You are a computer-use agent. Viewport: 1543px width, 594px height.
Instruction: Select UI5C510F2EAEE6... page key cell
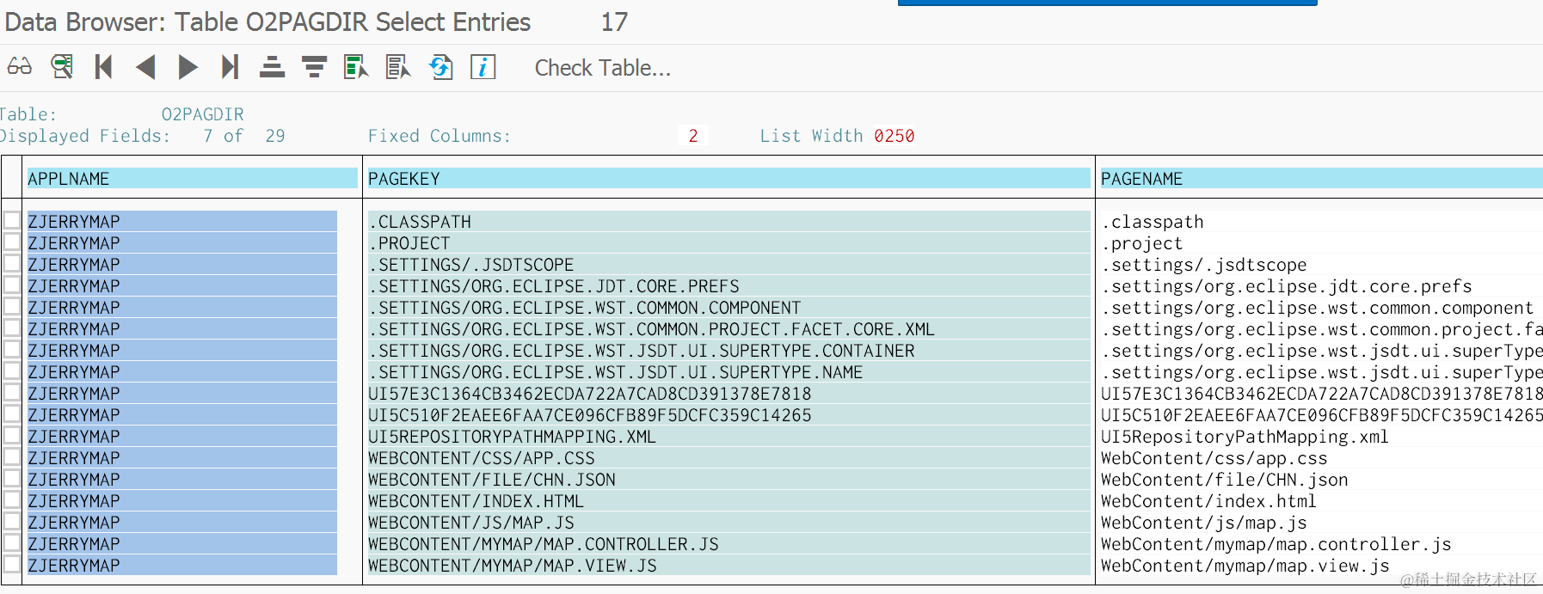[x=728, y=415]
